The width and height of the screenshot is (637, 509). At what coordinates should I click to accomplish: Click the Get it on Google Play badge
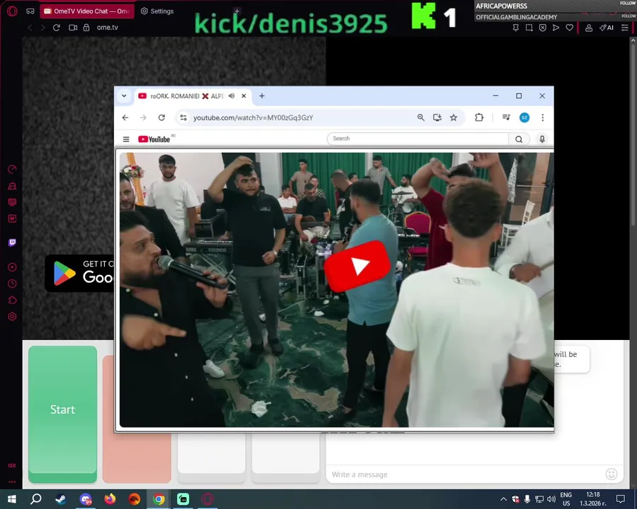point(79,273)
